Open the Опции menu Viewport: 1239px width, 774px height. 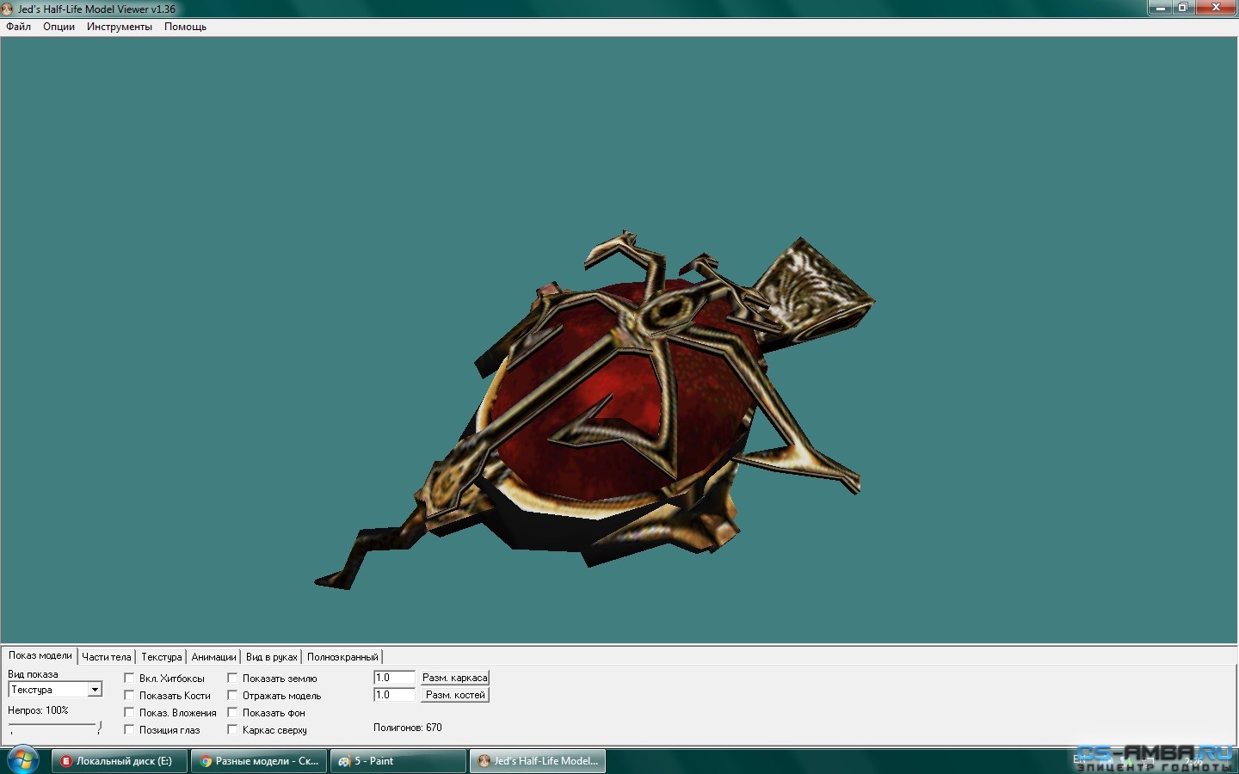click(59, 27)
